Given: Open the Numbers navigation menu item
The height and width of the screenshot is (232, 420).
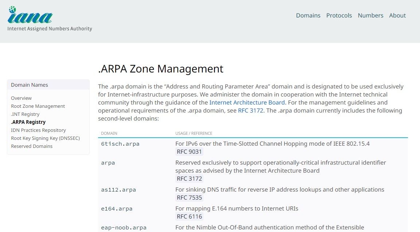Looking at the screenshot, I should click(x=370, y=15).
